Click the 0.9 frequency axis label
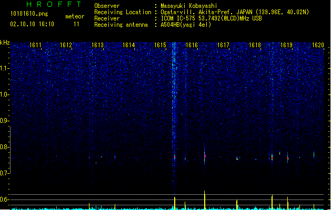Viewport: 331px width, 210px height. coord(4,121)
